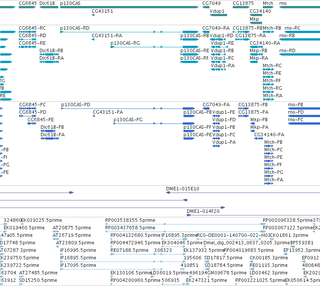Select protein Vdup1-PA
320x286 pixels.
(224, 142)
